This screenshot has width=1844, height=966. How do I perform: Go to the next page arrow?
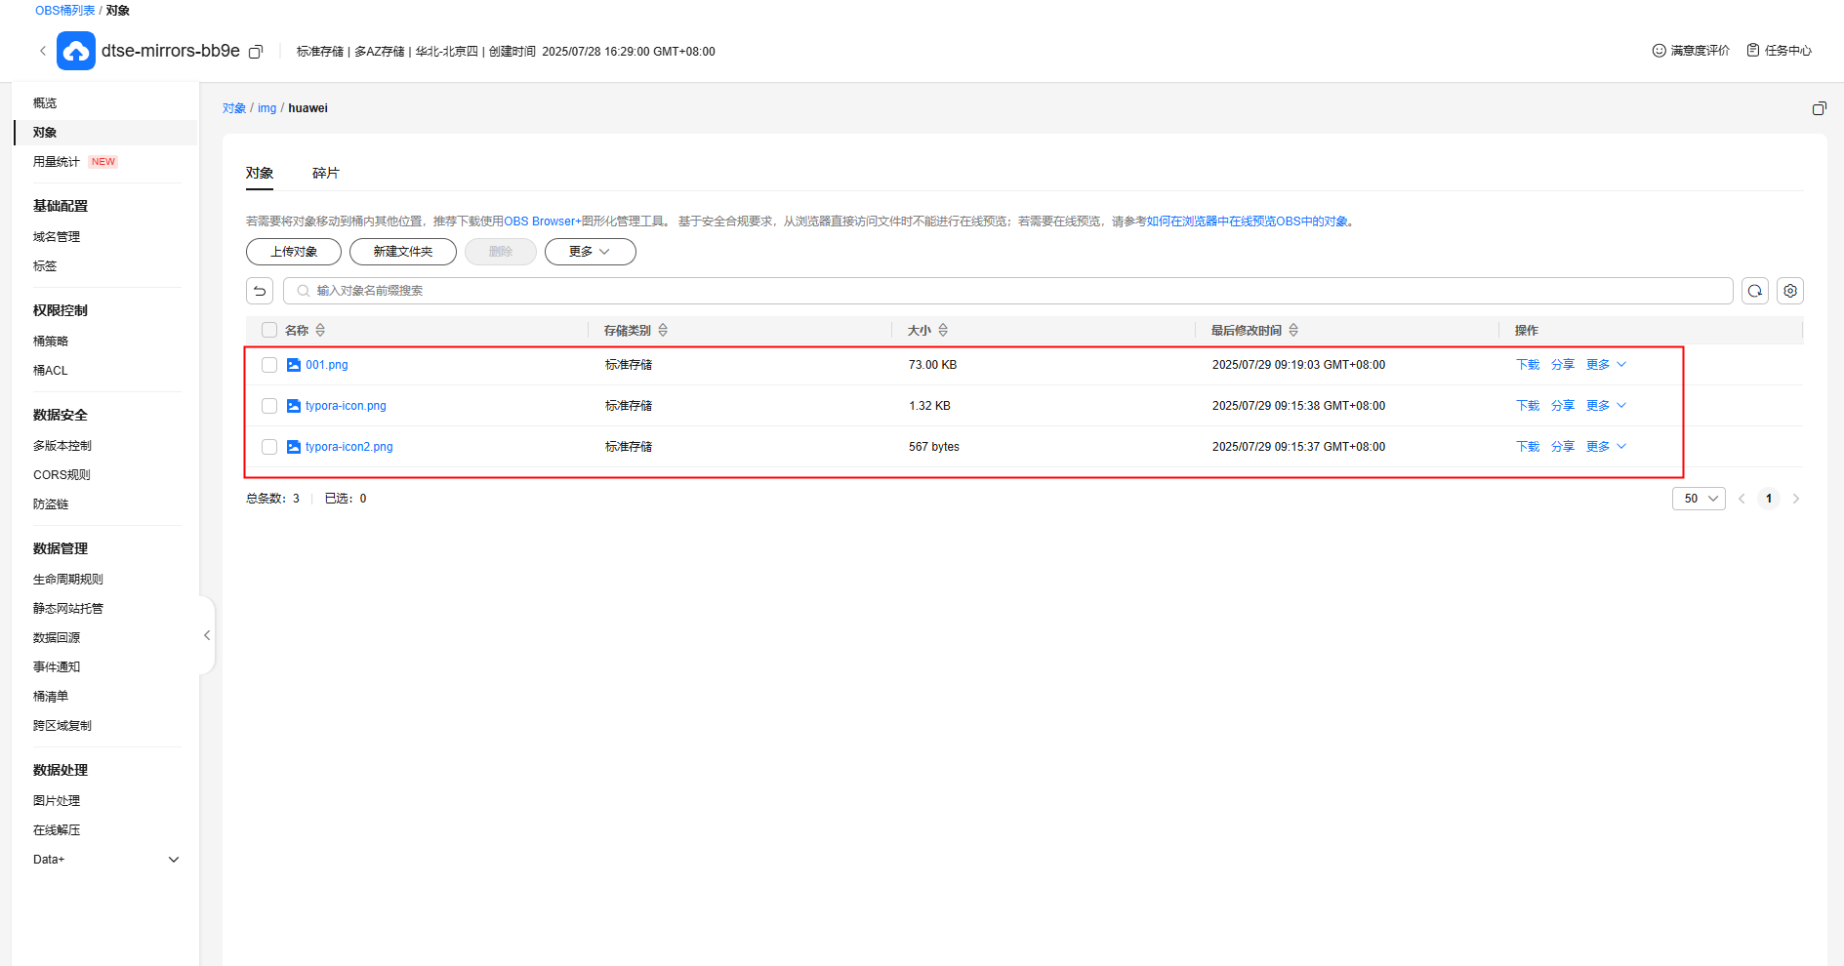coord(1795,499)
